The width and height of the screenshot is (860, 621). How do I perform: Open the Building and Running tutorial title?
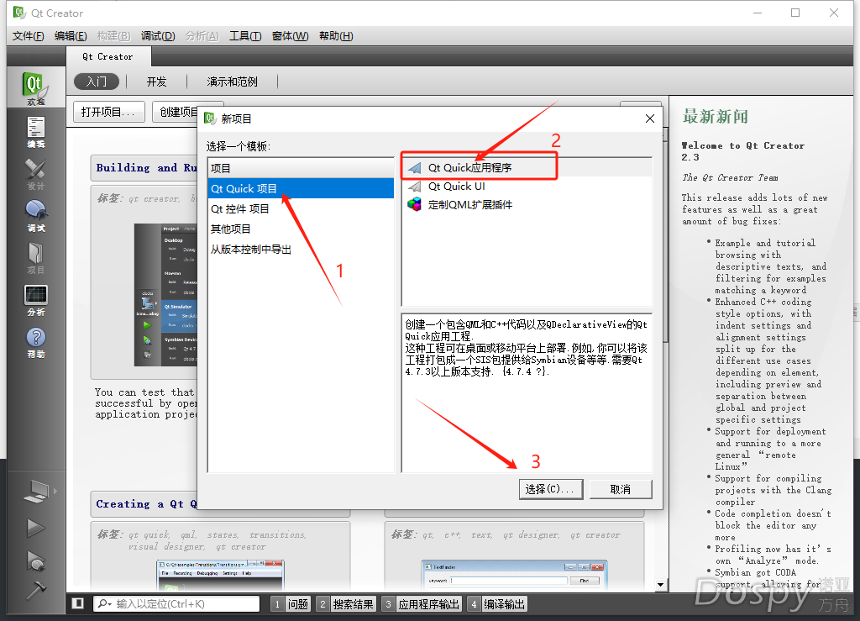[x=146, y=168]
